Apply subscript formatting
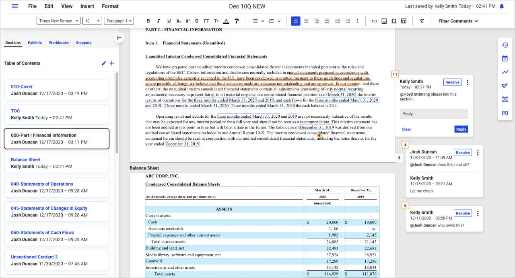The width and height of the screenshot is (515, 278). point(179,21)
